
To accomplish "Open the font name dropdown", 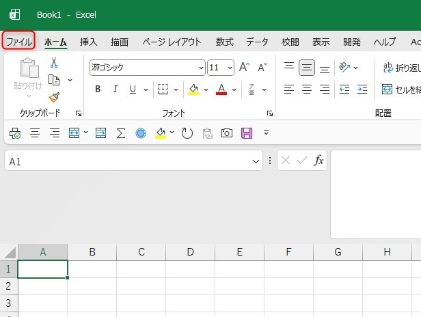I will pyautogui.click(x=201, y=68).
